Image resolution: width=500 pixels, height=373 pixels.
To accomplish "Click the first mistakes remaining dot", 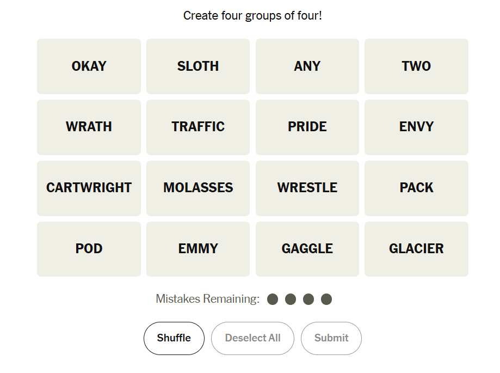I will pyautogui.click(x=273, y=299).
